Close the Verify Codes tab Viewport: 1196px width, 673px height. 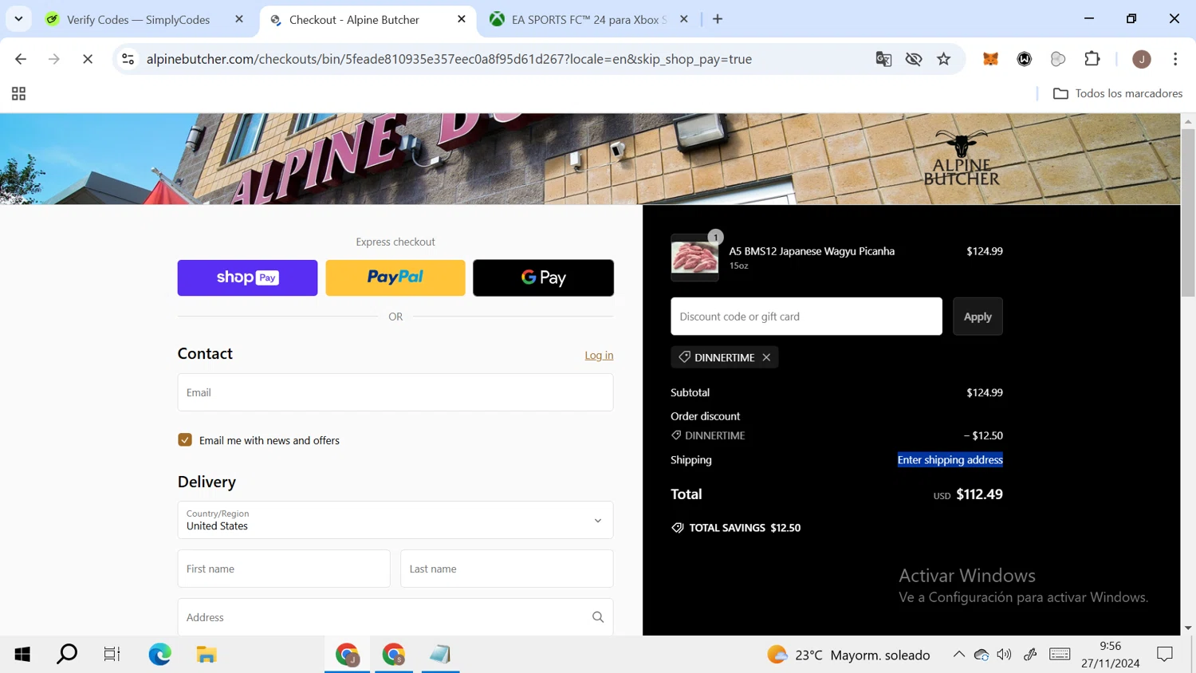(239, 19)
